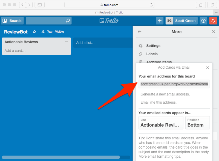Image resolution: width=219 pixels, height=161 pixels.
Task: Close the Add Cards via Email popup
Action: [x=208, y=68]
